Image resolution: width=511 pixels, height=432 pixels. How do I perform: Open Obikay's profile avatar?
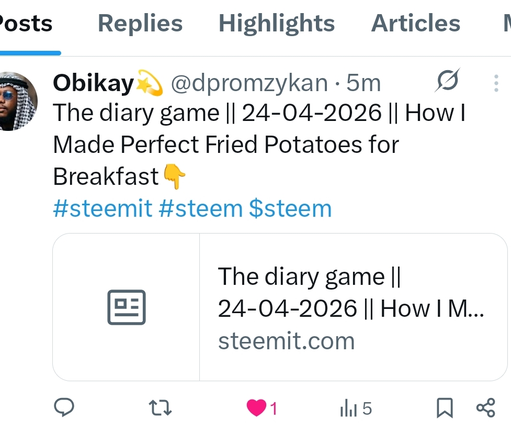pyautogui.click(x=18, y=102)
